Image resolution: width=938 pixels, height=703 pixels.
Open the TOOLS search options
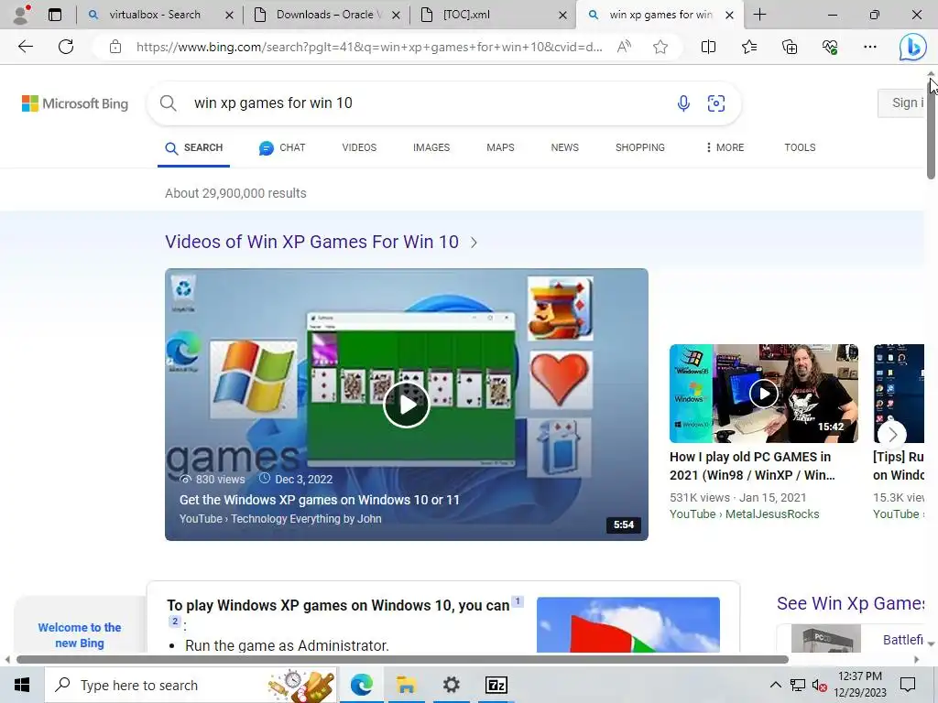(x=800, y=147)
